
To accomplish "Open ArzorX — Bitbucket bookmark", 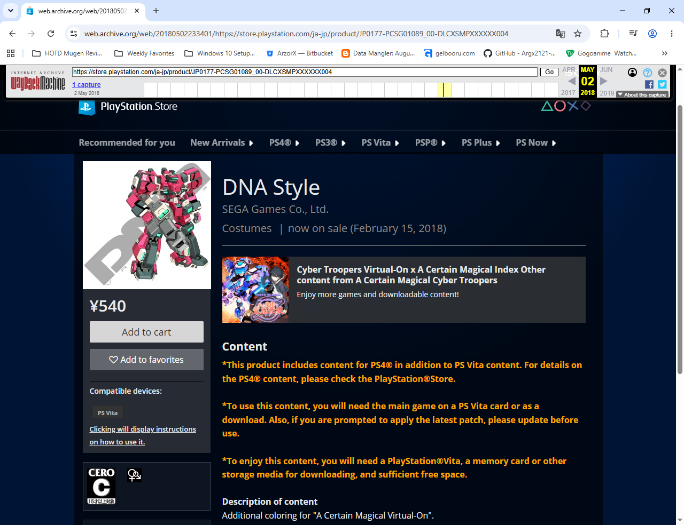I will click(x=299, y=53).
